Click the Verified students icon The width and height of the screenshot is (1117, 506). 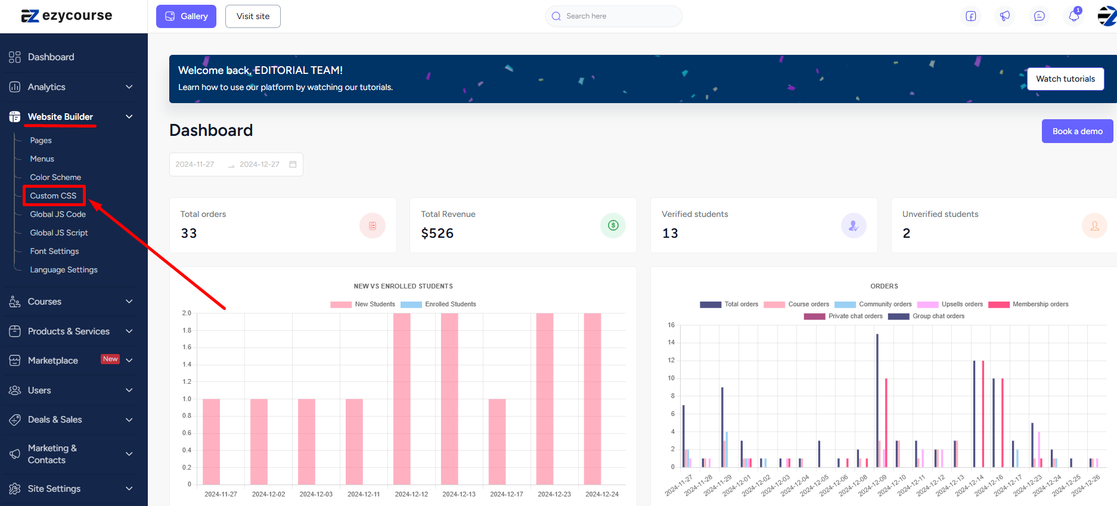point(854,225)
